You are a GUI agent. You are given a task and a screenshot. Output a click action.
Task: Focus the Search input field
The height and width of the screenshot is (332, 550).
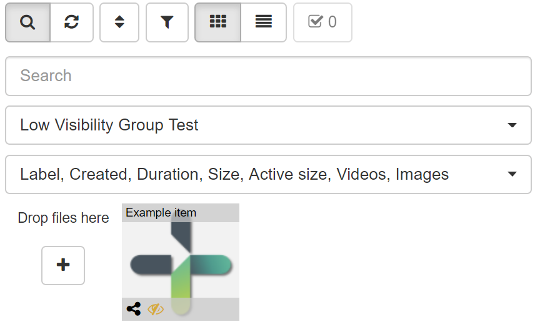pyautogui.click(x=268, y=76)
